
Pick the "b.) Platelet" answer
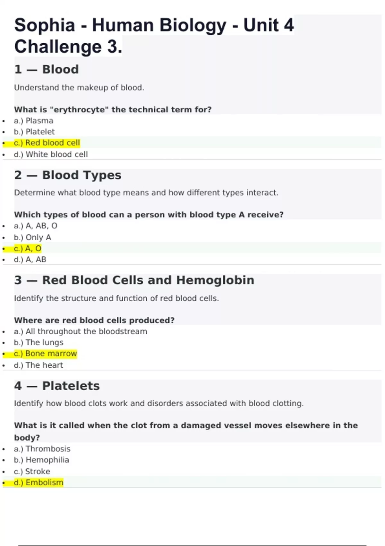(34, 132)
